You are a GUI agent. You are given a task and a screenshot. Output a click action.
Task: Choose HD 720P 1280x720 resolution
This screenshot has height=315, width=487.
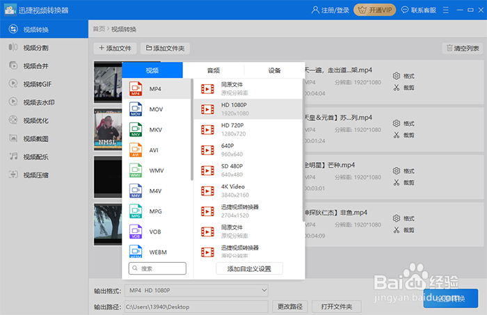pyautogui.click(x=248, y=129)
